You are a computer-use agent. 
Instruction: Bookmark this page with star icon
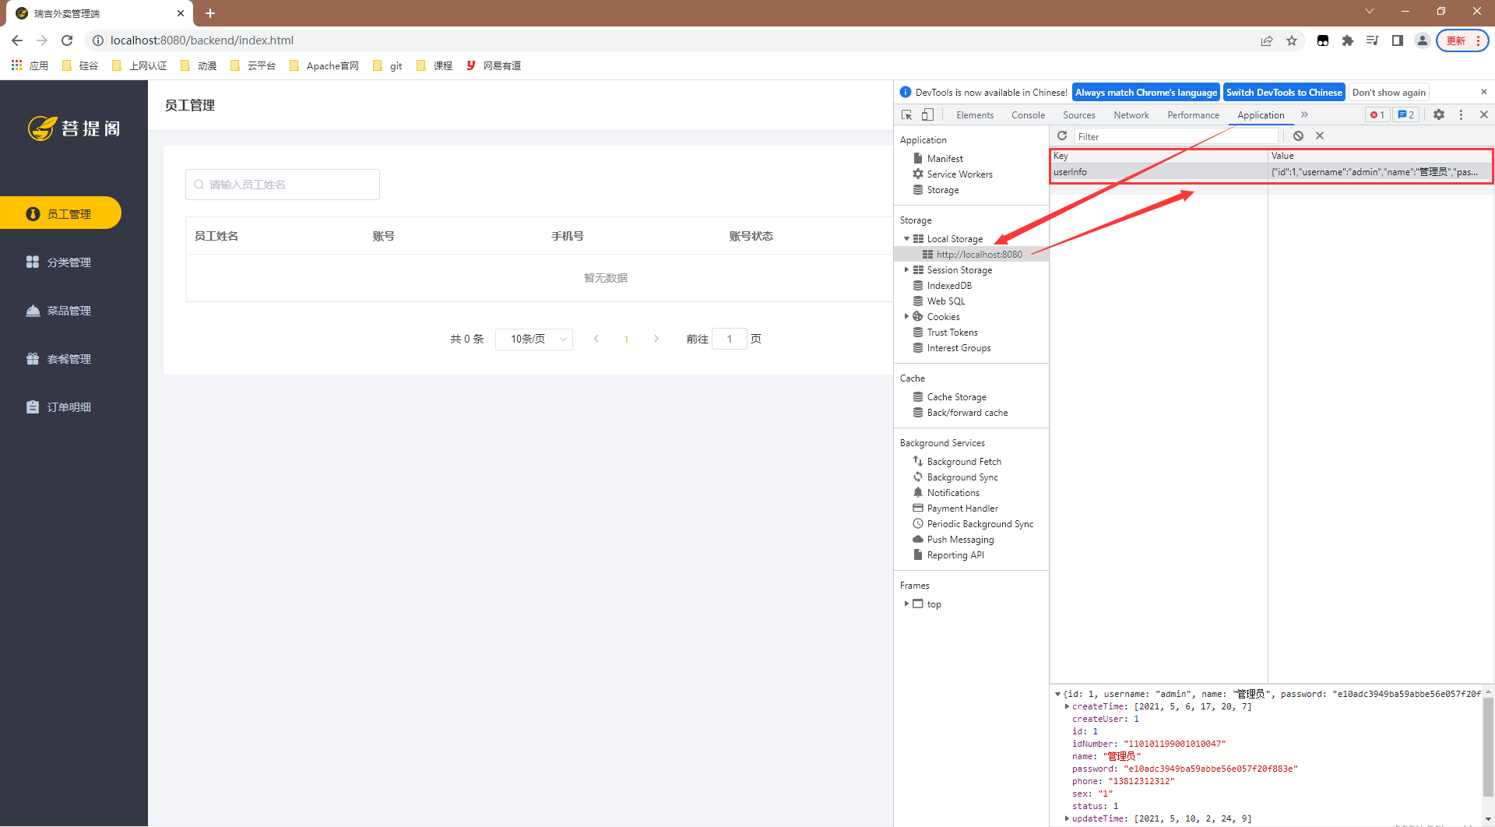[1292, 40]
